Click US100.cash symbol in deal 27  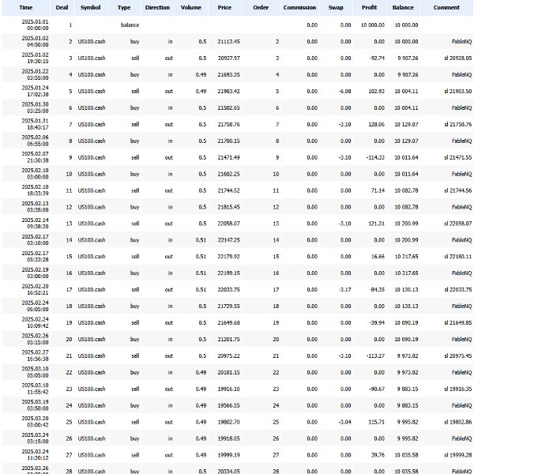pyautogui.click(x=92, y=455)
